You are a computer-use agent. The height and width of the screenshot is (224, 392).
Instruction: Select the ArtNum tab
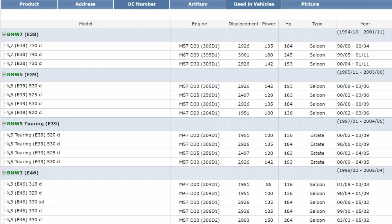coord(198,4)
